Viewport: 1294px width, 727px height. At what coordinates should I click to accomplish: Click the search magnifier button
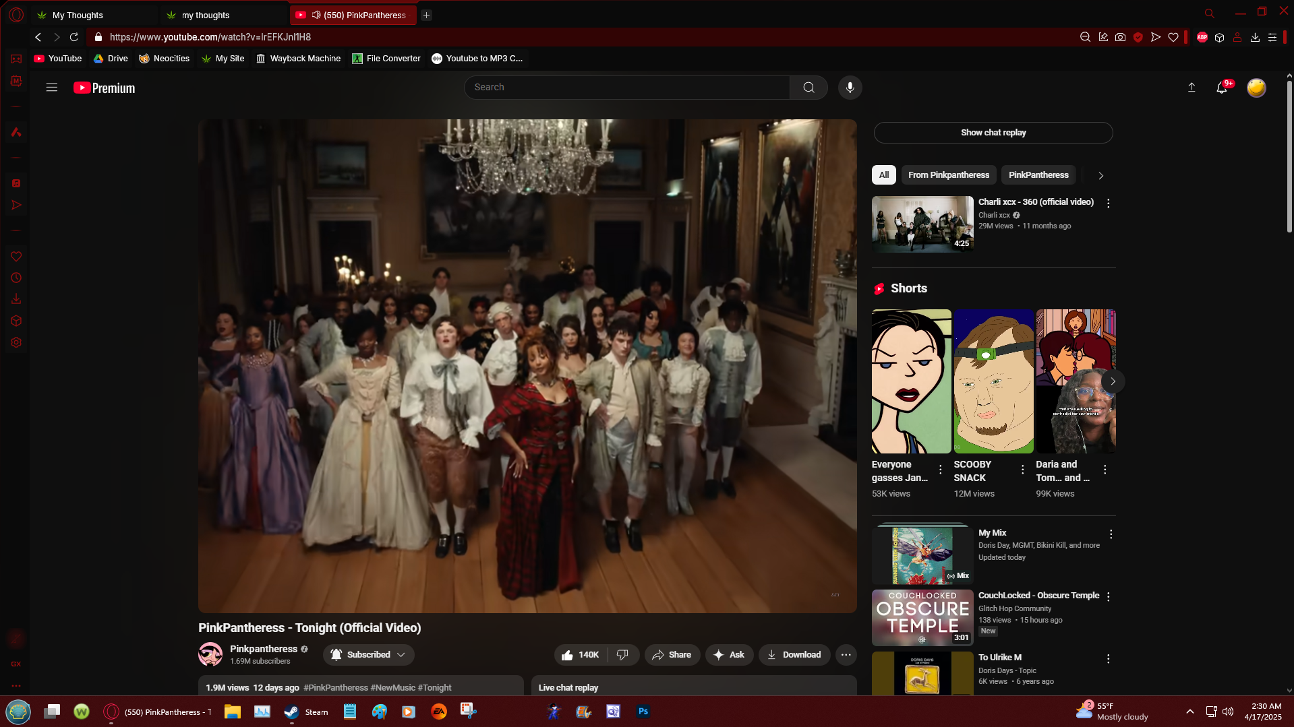coord(808,88)
